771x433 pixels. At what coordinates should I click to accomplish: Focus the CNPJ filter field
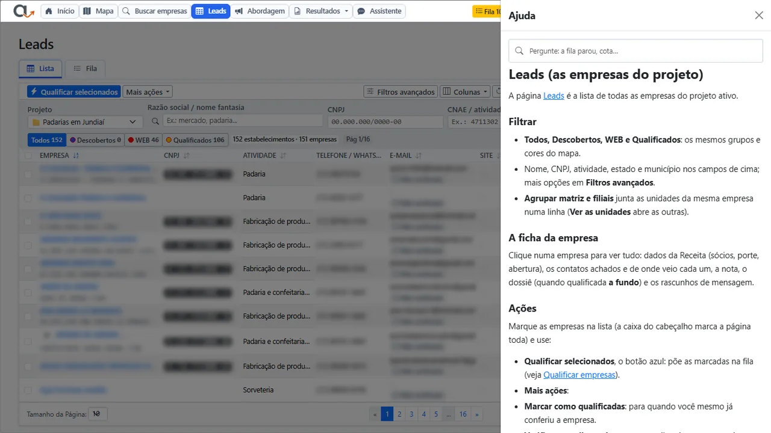pyautogui.click(x=385, y=121)
